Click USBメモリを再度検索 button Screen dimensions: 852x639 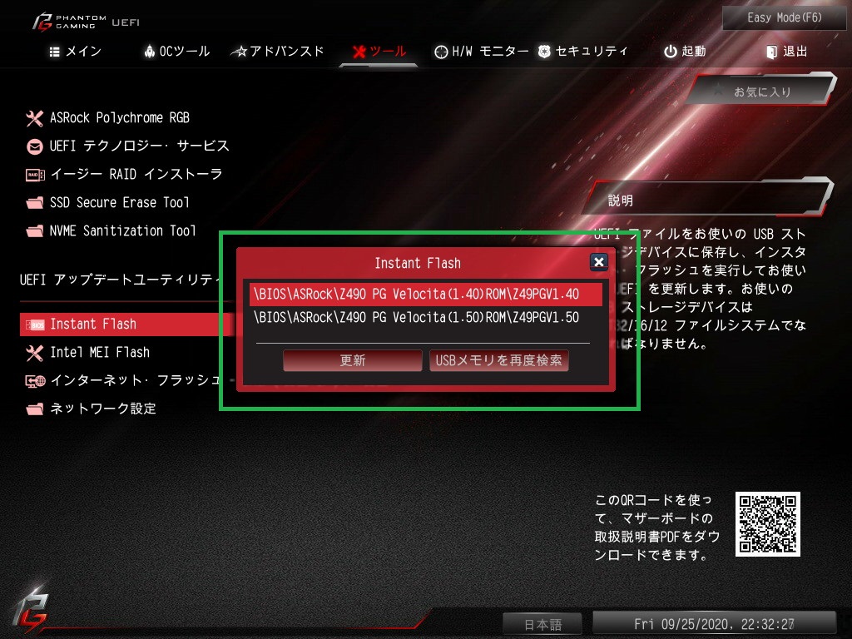(499, 360)
